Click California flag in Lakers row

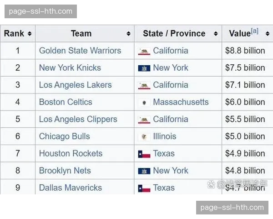tap(144, 85)
